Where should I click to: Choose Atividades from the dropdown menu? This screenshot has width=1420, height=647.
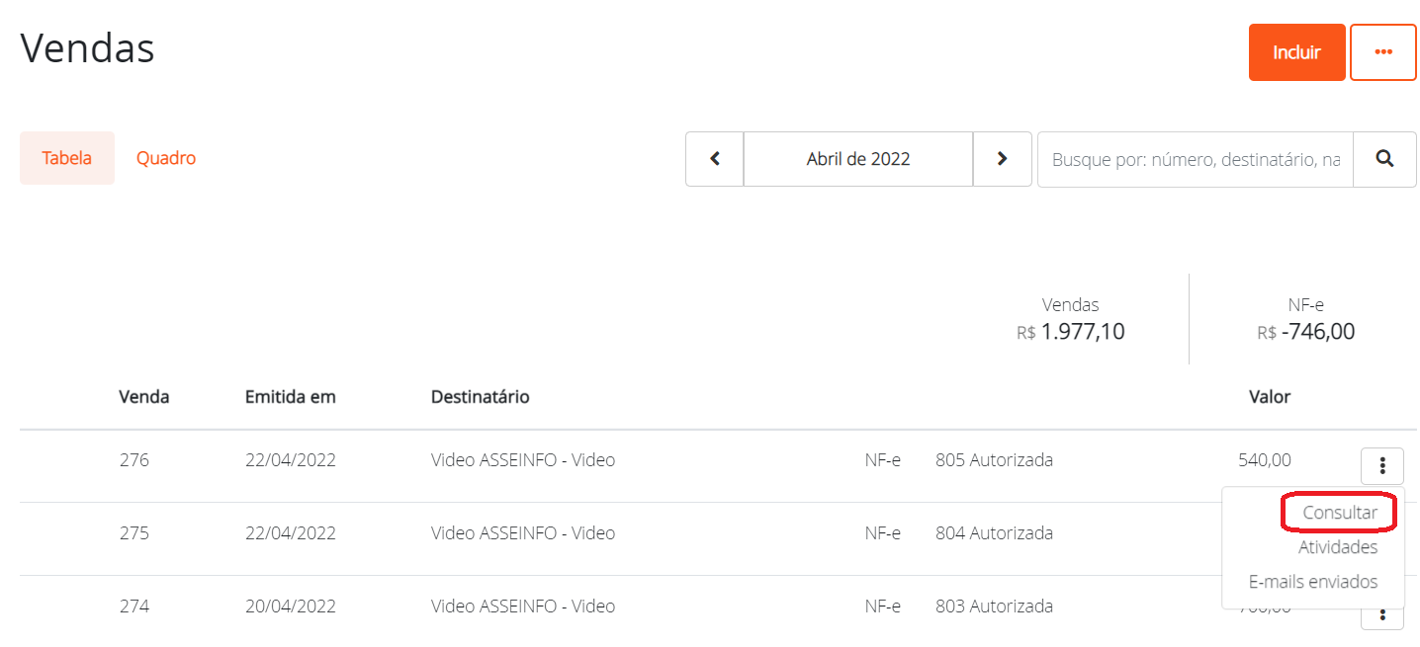pos(1337,547)
